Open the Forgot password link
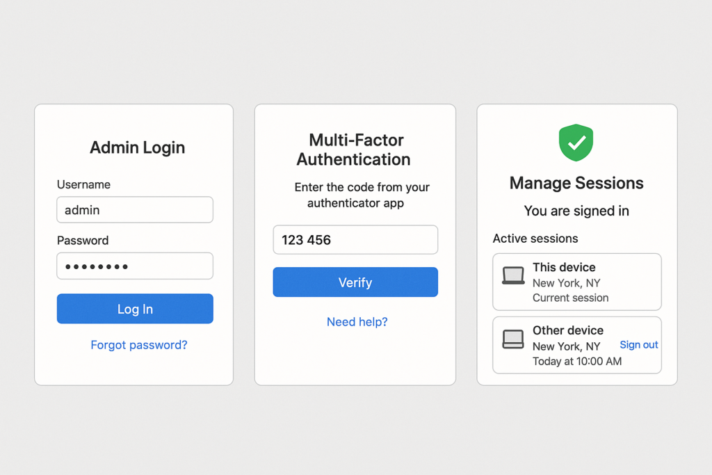 pos(138,344)
